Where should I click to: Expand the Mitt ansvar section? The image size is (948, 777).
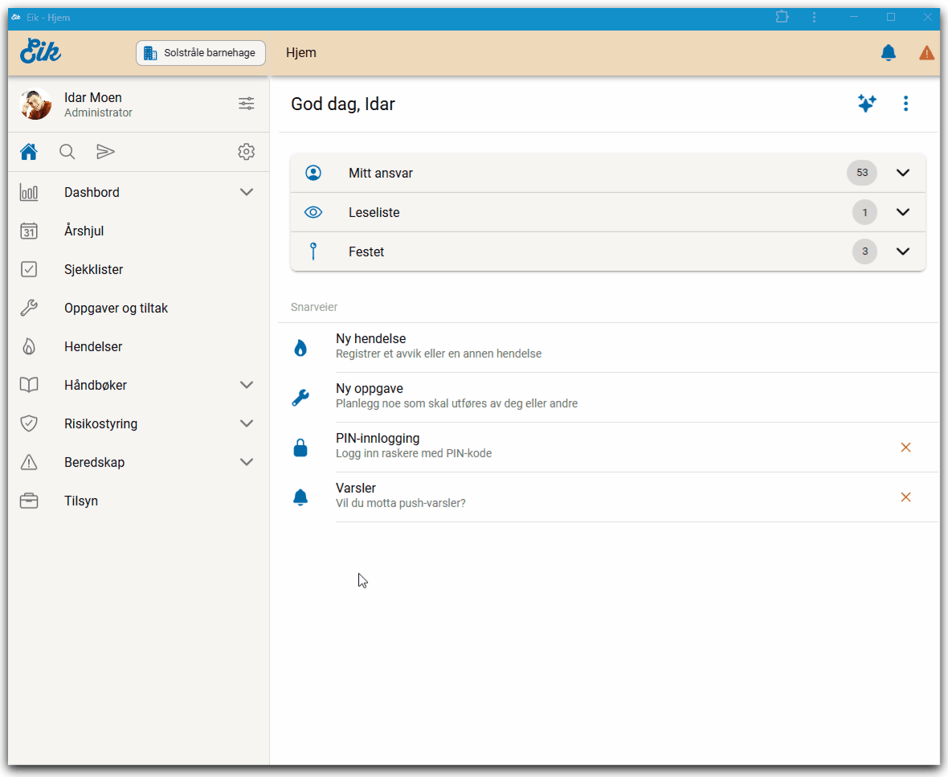coord(902,173)
